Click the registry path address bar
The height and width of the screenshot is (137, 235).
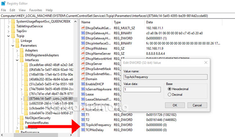pyautogui.click(x=117, y=16)
